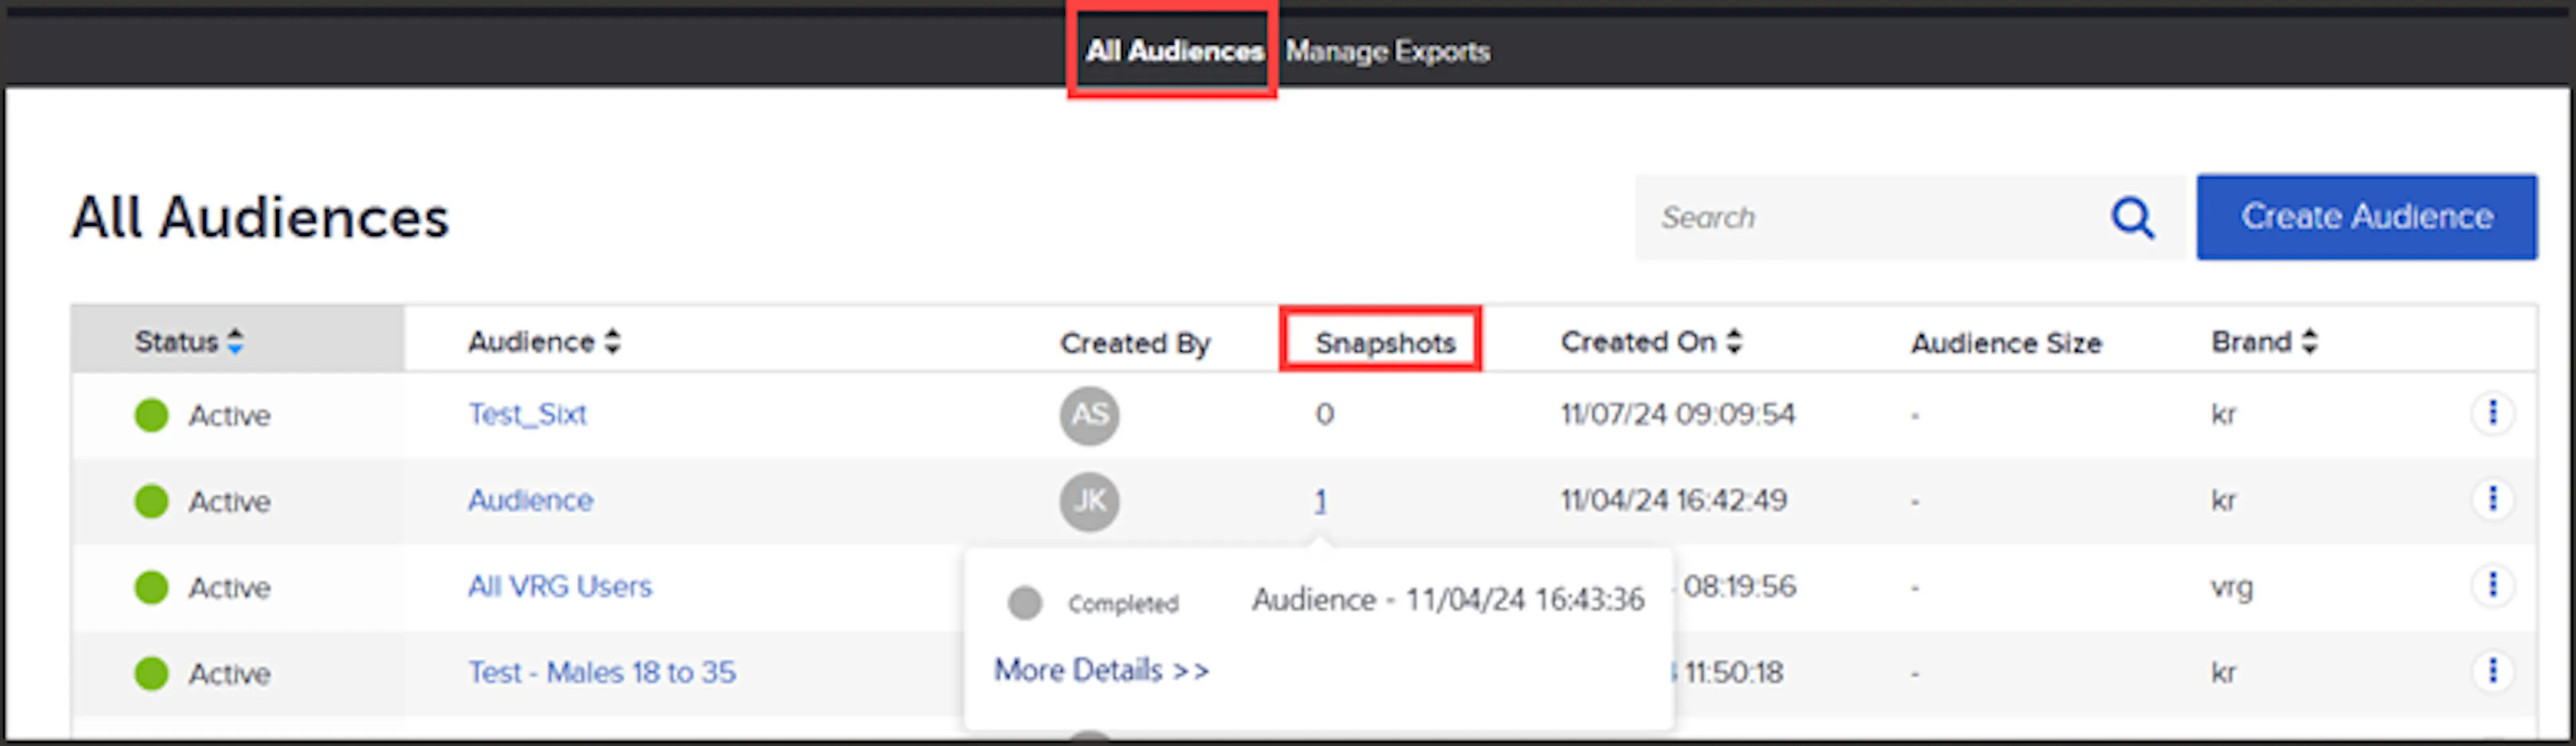2576x746 pixels.
Task: Click the Create Audience button
Action: click(2366, 216)
